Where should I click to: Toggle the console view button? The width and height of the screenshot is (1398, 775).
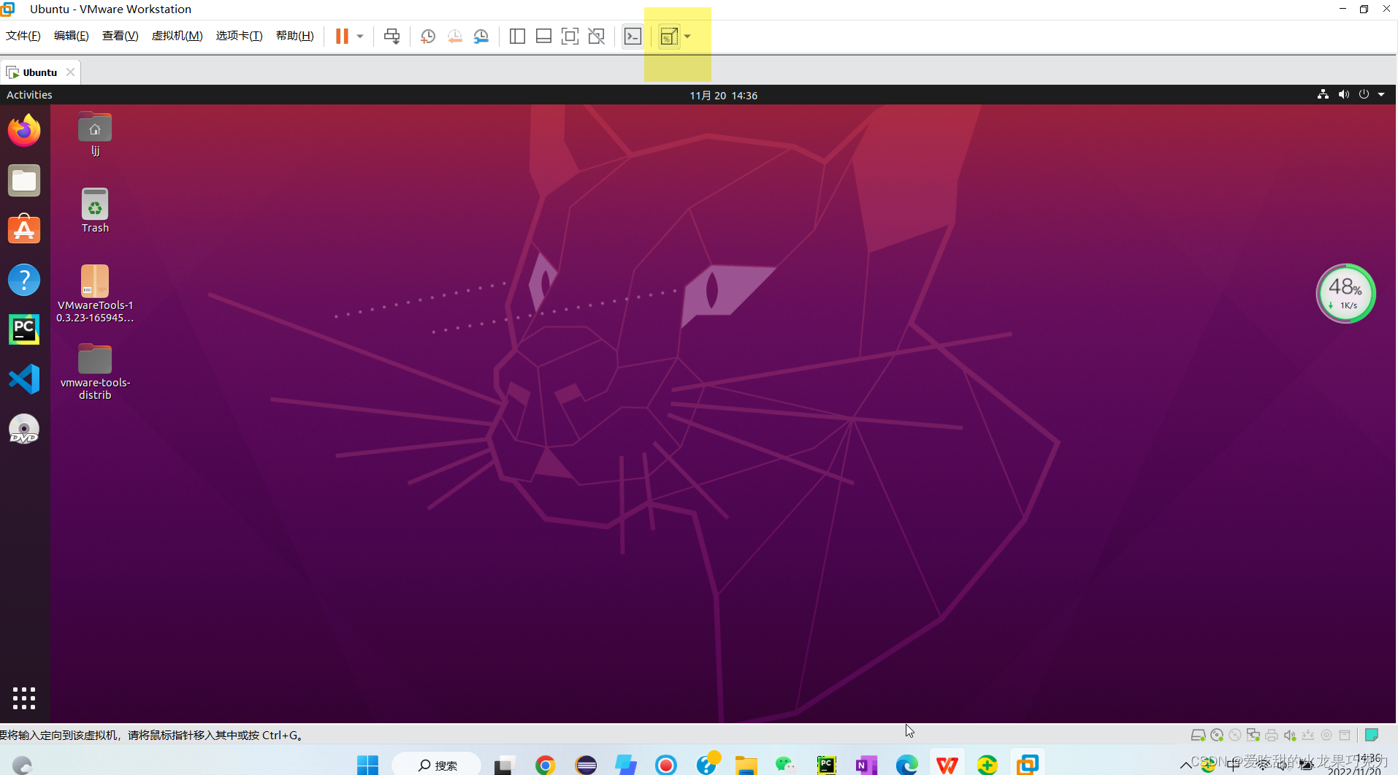click(x=633, y=37)
